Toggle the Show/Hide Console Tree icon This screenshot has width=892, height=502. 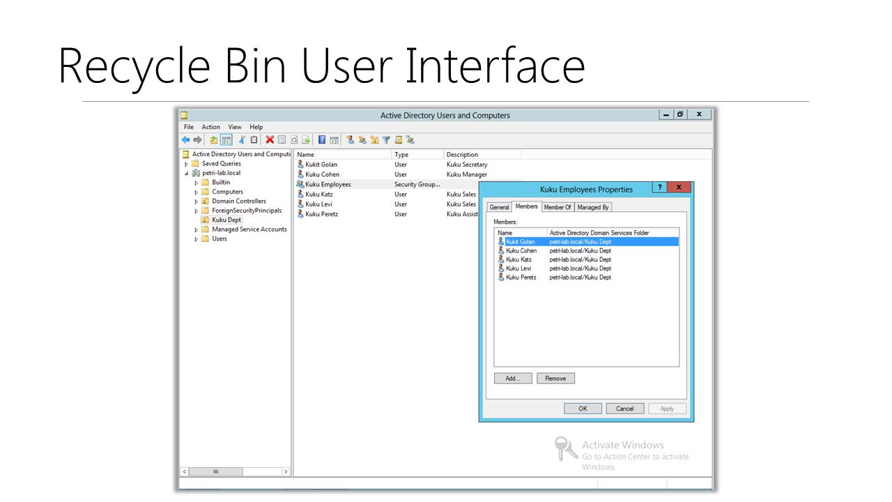(x=226, y=139)
